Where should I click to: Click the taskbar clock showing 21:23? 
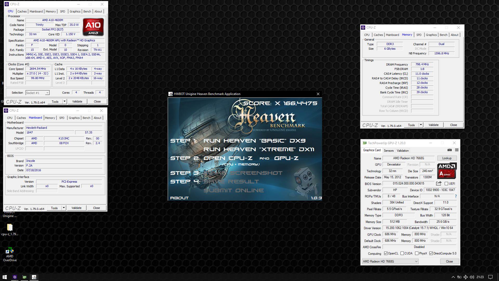(480, 277)
